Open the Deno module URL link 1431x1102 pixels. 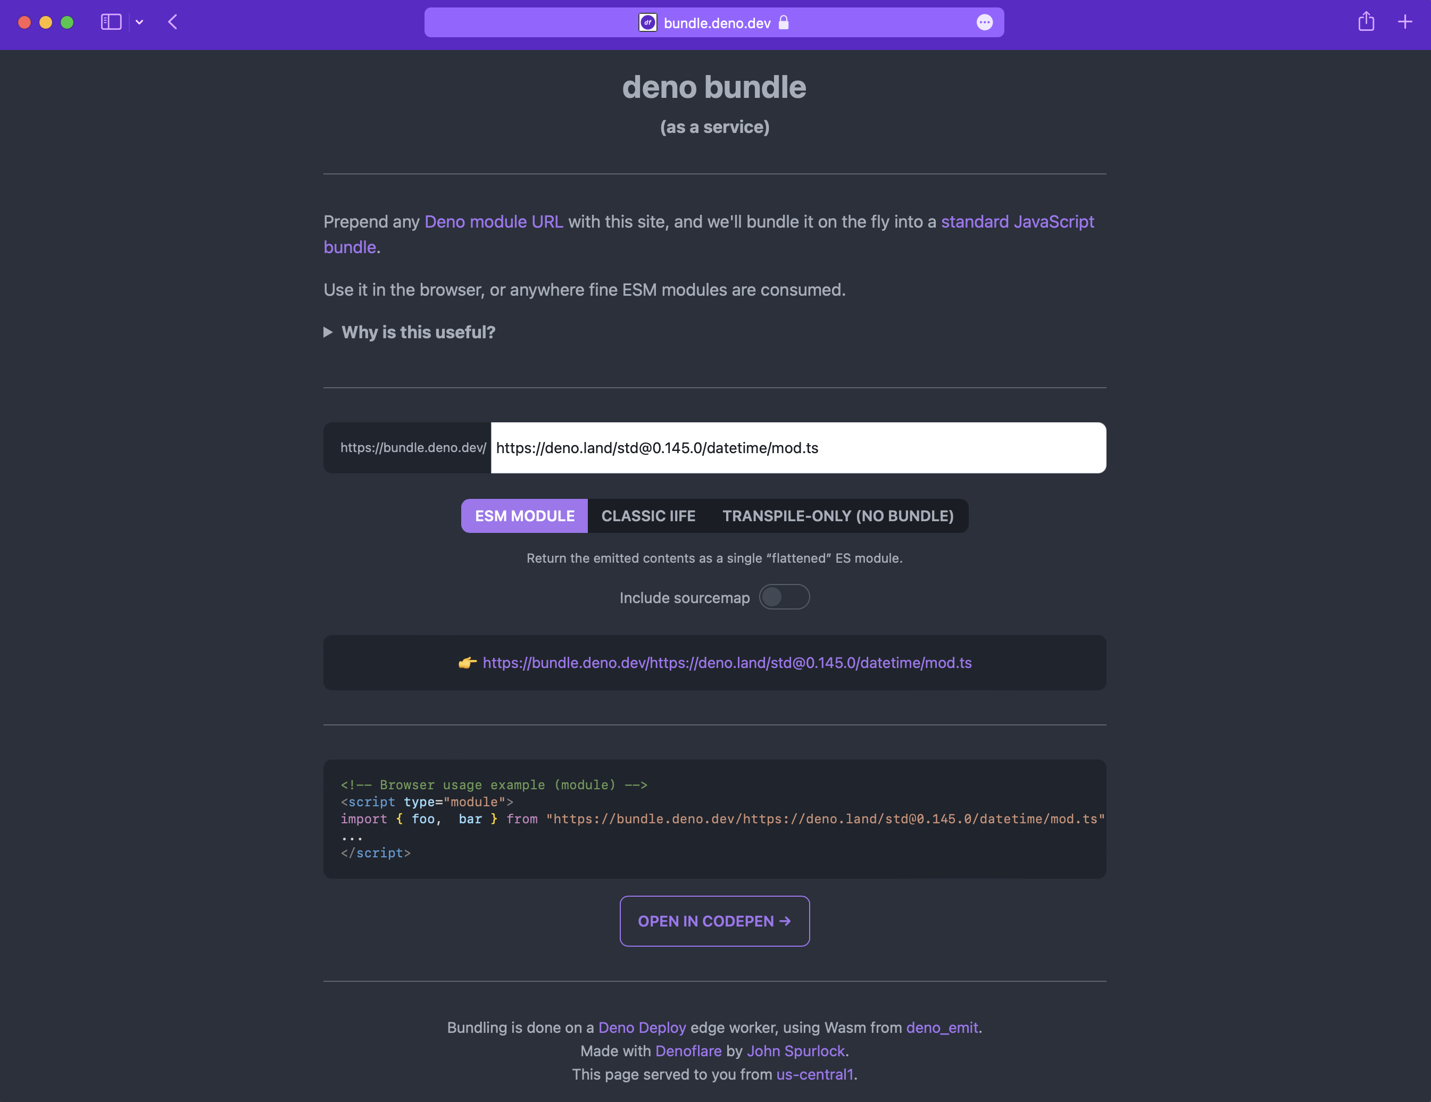click(x=493, y=222)
